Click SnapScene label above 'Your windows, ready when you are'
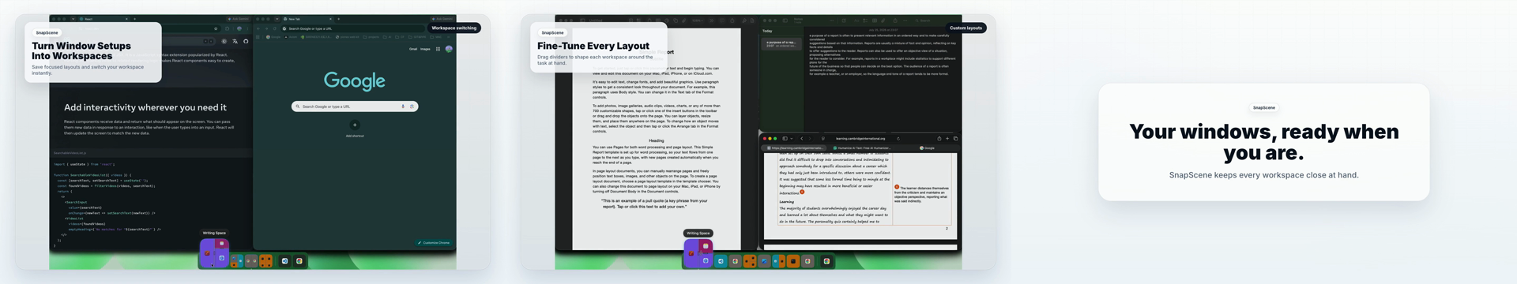 click(x=1263, y=107)
